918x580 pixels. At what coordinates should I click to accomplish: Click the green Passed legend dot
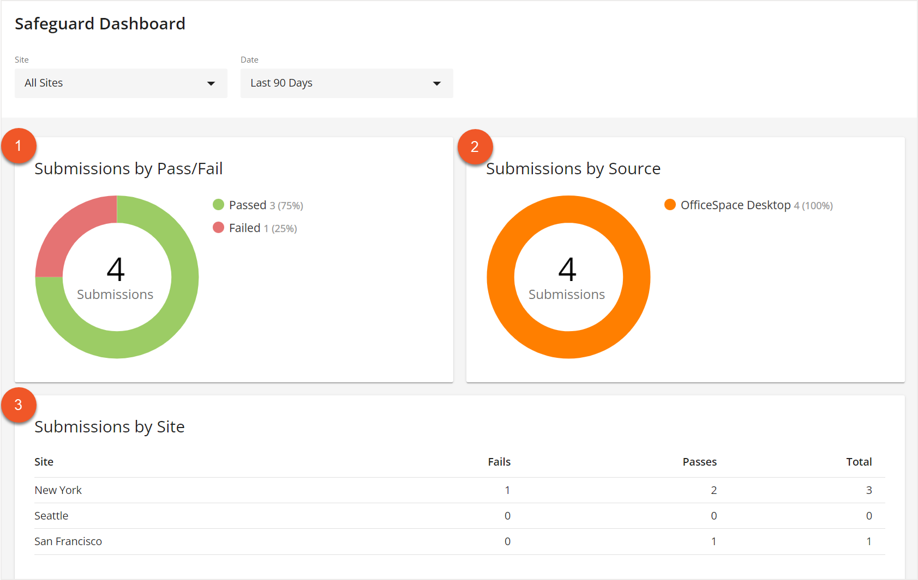218,205
